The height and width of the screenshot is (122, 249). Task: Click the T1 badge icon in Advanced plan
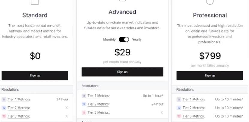click(84, 96)
